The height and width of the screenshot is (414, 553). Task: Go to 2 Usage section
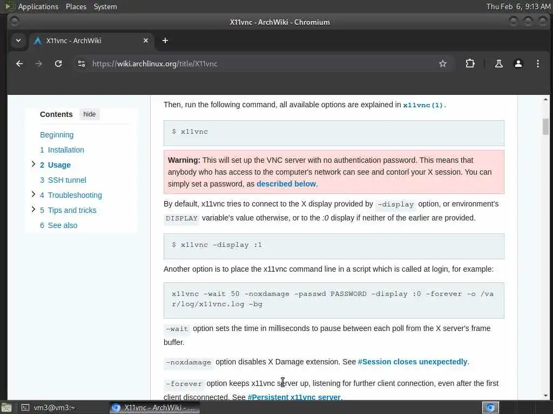click(x=56, y=165)
